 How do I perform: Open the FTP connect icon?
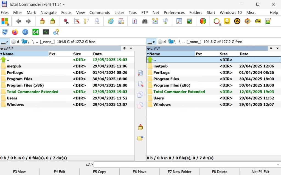tap(121, 21)
